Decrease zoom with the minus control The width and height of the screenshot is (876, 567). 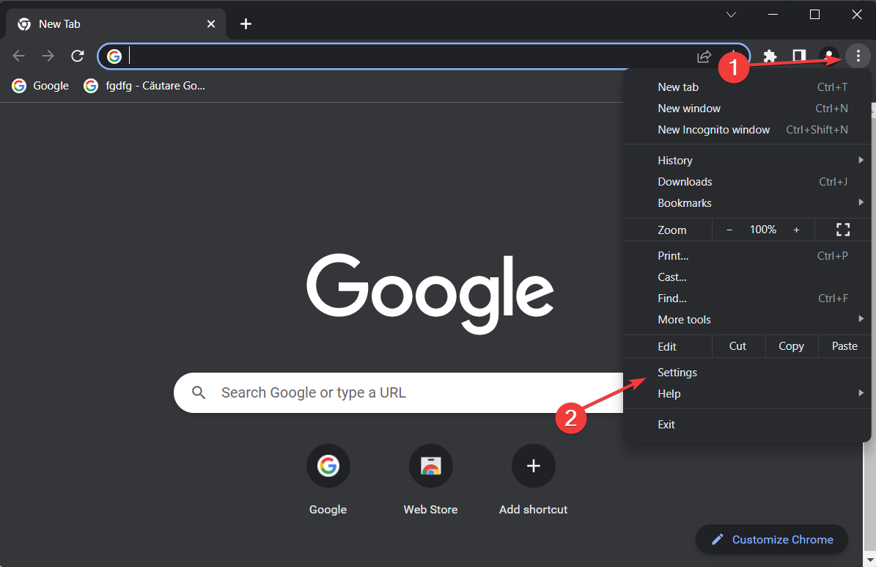click(x=729, y=229)
